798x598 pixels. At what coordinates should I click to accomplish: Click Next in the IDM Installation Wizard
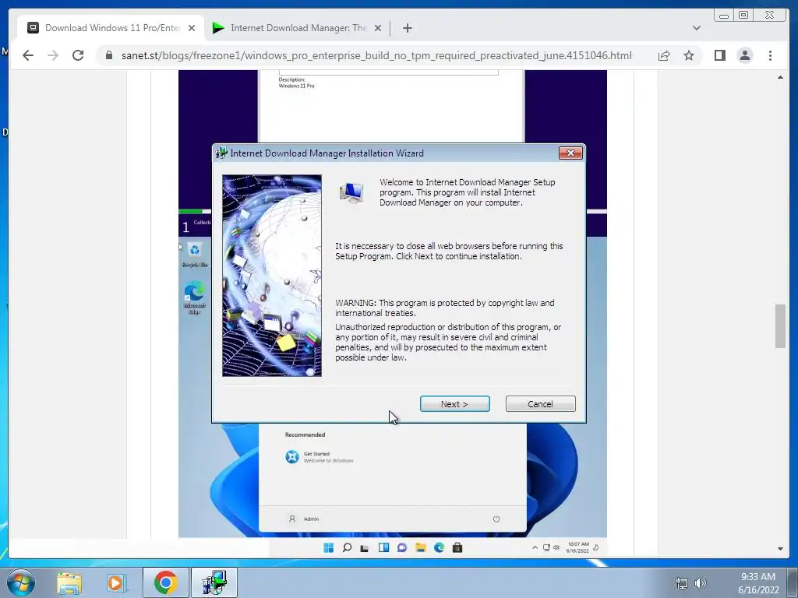click(x=454, y=404)
